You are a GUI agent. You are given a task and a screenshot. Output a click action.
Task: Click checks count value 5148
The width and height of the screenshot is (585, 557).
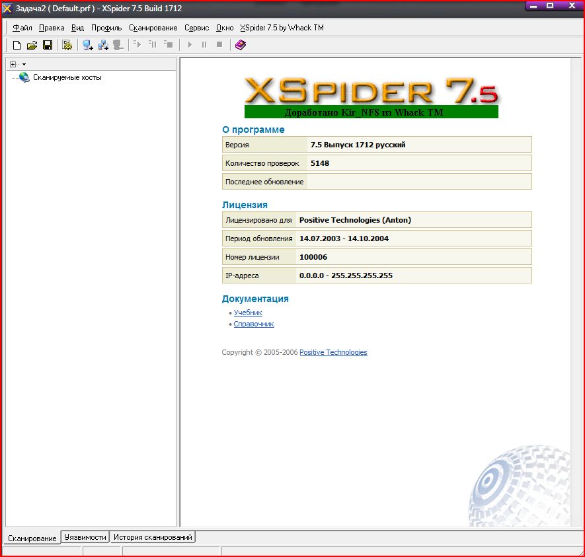pyautogui.click(x=320, y=163)
